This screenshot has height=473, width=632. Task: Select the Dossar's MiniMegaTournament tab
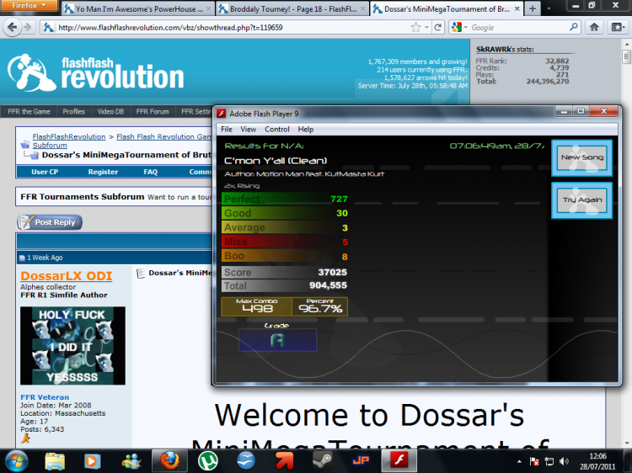(x=447, y=9)
